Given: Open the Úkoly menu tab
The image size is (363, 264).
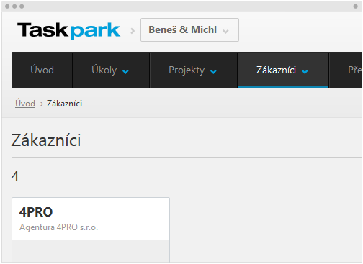Looking at the screenshot, I should pyautogui.click(x=111, y=70).
